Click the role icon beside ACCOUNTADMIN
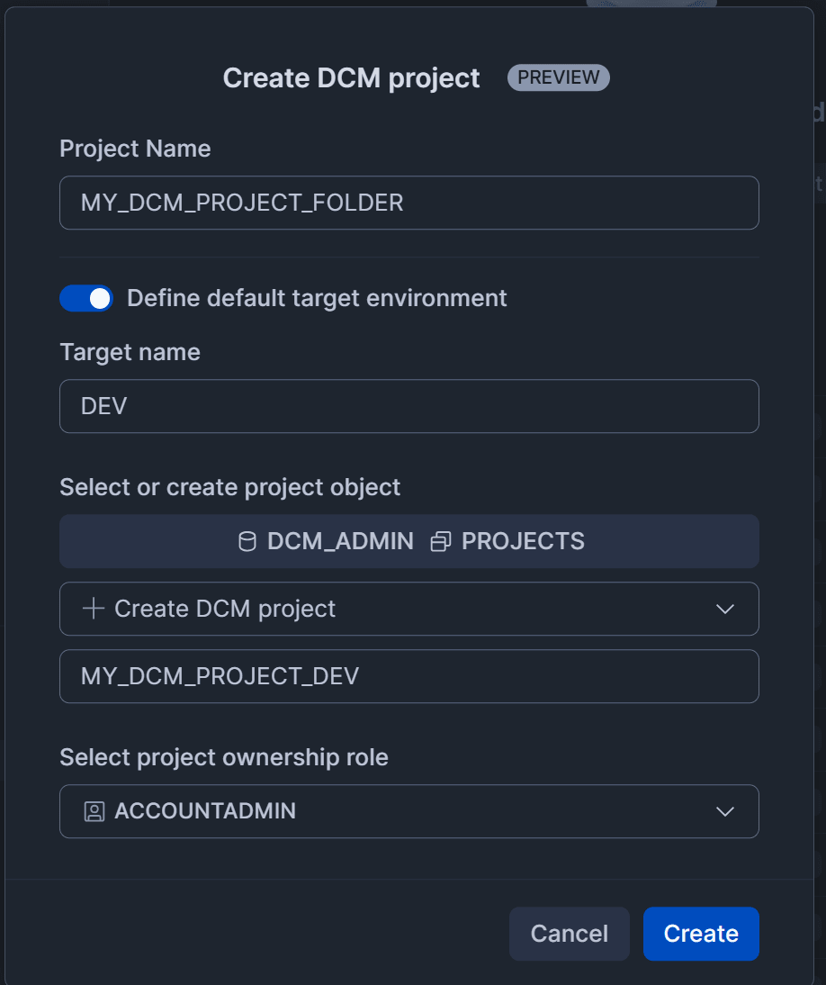826x985 pixels. (94, 811)
